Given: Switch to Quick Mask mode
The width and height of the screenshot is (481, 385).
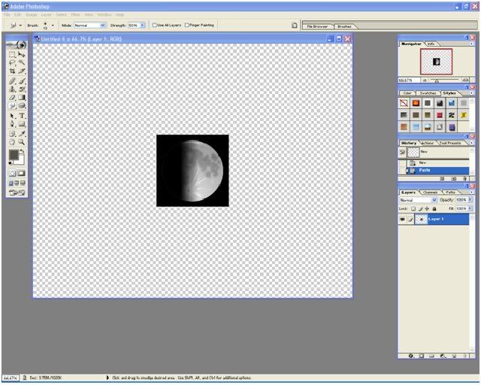Looking at the screenshot, I should [21, 174].
